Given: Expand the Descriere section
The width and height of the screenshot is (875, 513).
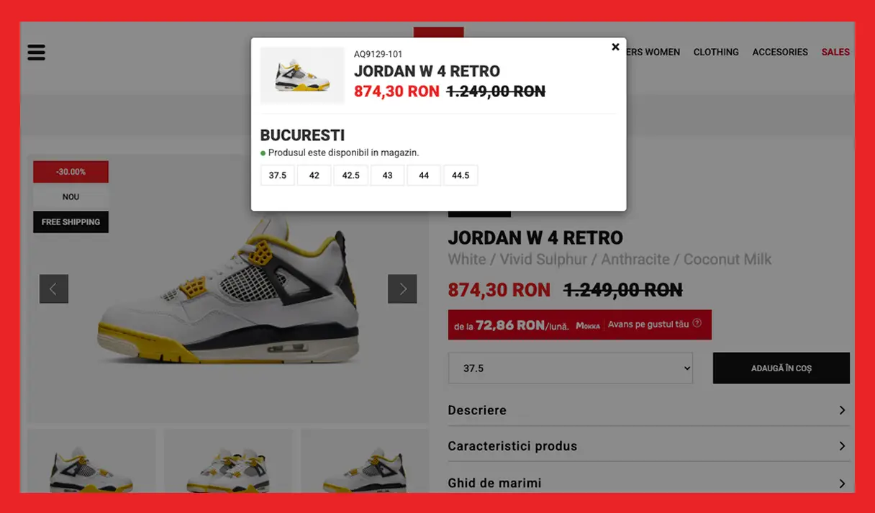Looking at the screenshot, I should 649,410.
